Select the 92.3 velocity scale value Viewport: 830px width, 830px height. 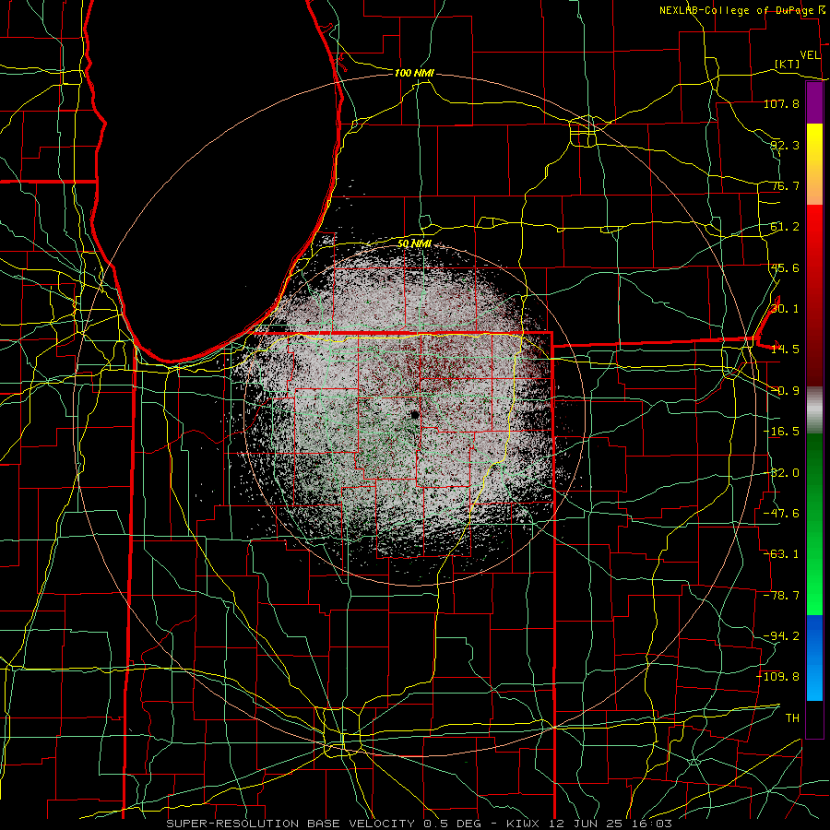coord(785,145)
